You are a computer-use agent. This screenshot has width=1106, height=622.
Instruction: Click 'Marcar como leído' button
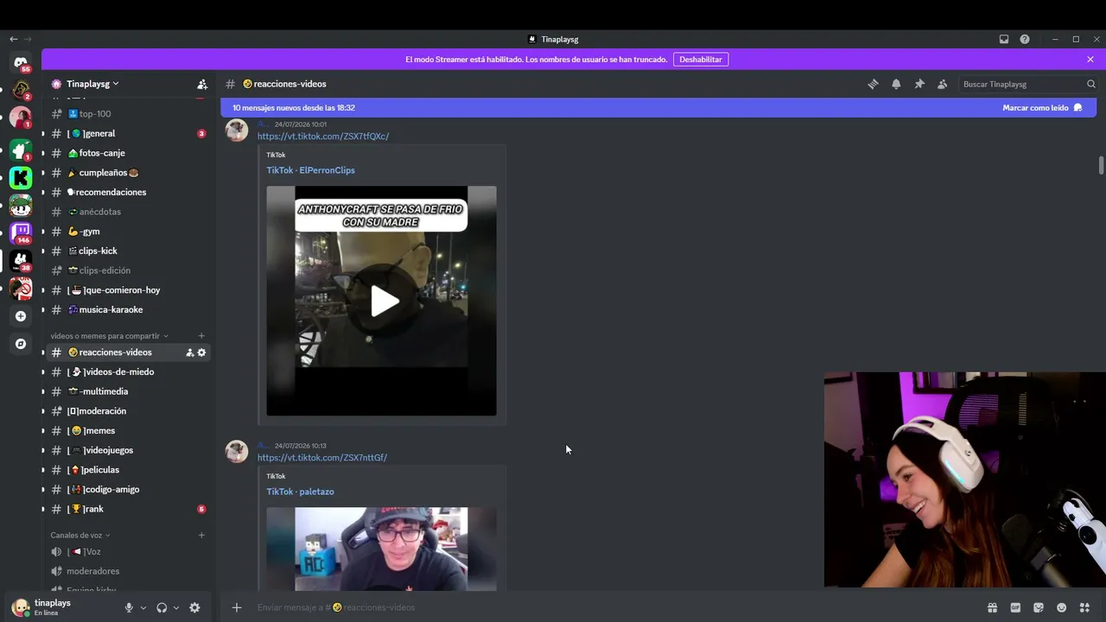click(1042, 108)
